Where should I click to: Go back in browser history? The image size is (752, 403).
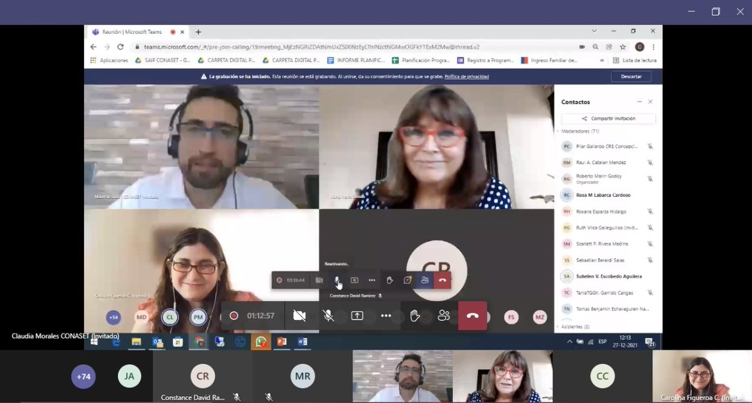coord(93,46)
